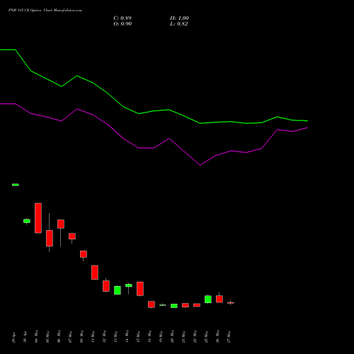
Task: Select the small green candle above 29 Apr
Action: click(16, 185)
